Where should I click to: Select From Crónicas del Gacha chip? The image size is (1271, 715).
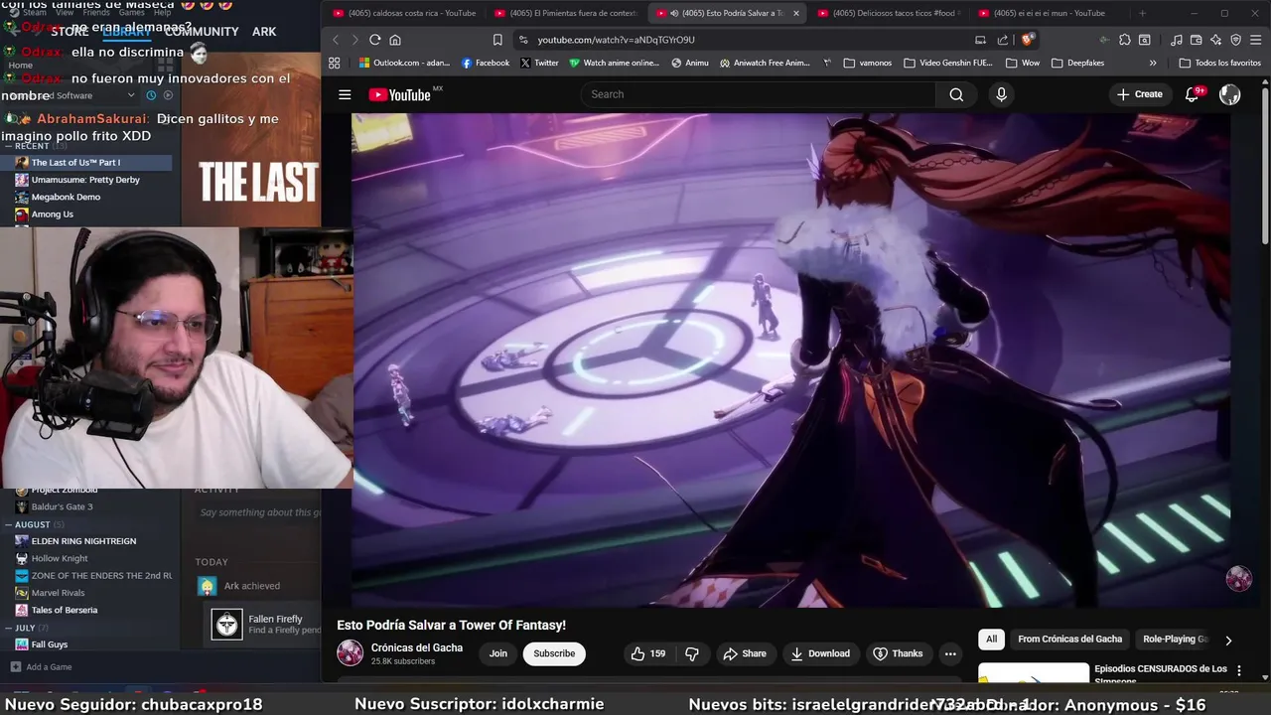pyautogui.click(x=1069, y=640)
